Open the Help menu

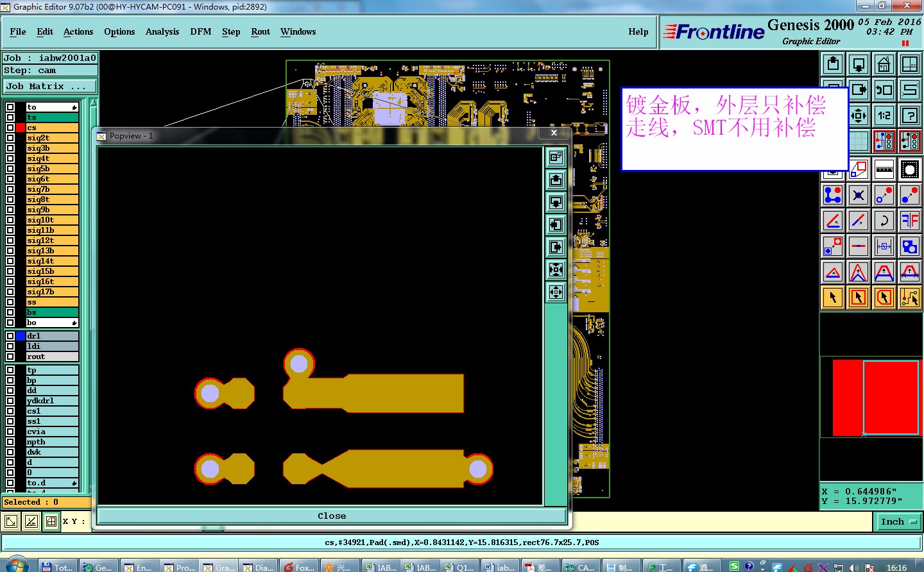(x=638, y=31)
